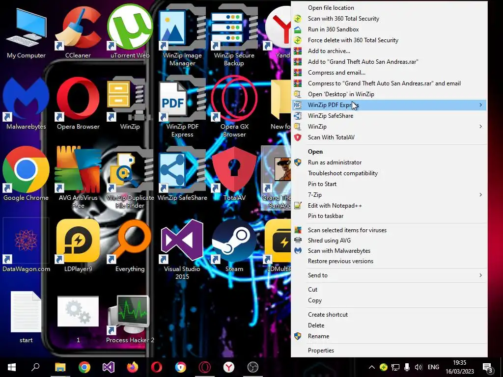Choose Run in 360 Sandbox
This screenshot has height=377, width=503.
[x=389, y=29]
